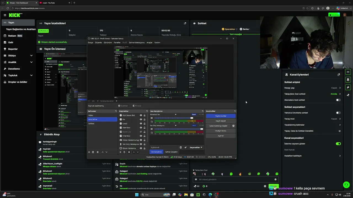The width and height of the screenshot is (353, 198).
Task: Add a new scene in OBS Sahneler
Action: click(89, 152)
